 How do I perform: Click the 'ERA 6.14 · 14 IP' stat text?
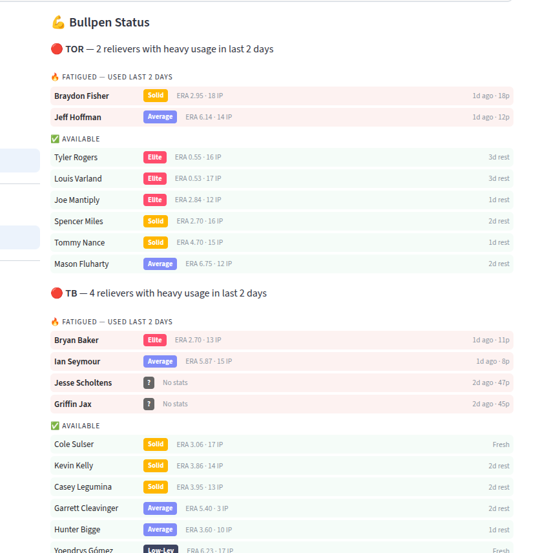(x=209, y=117)
